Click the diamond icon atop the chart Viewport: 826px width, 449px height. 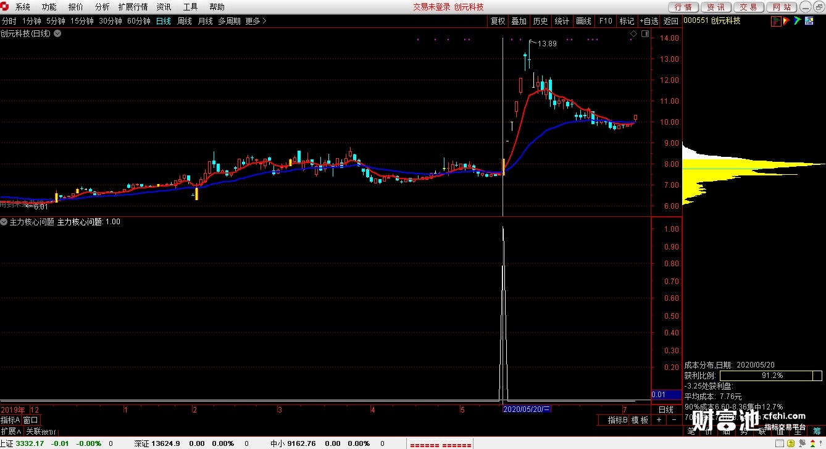pos(633,33)
